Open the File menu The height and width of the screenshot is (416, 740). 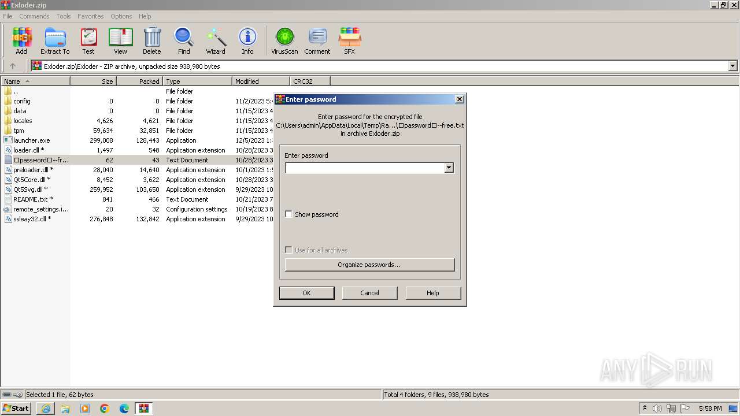click(x=8, y=16)
